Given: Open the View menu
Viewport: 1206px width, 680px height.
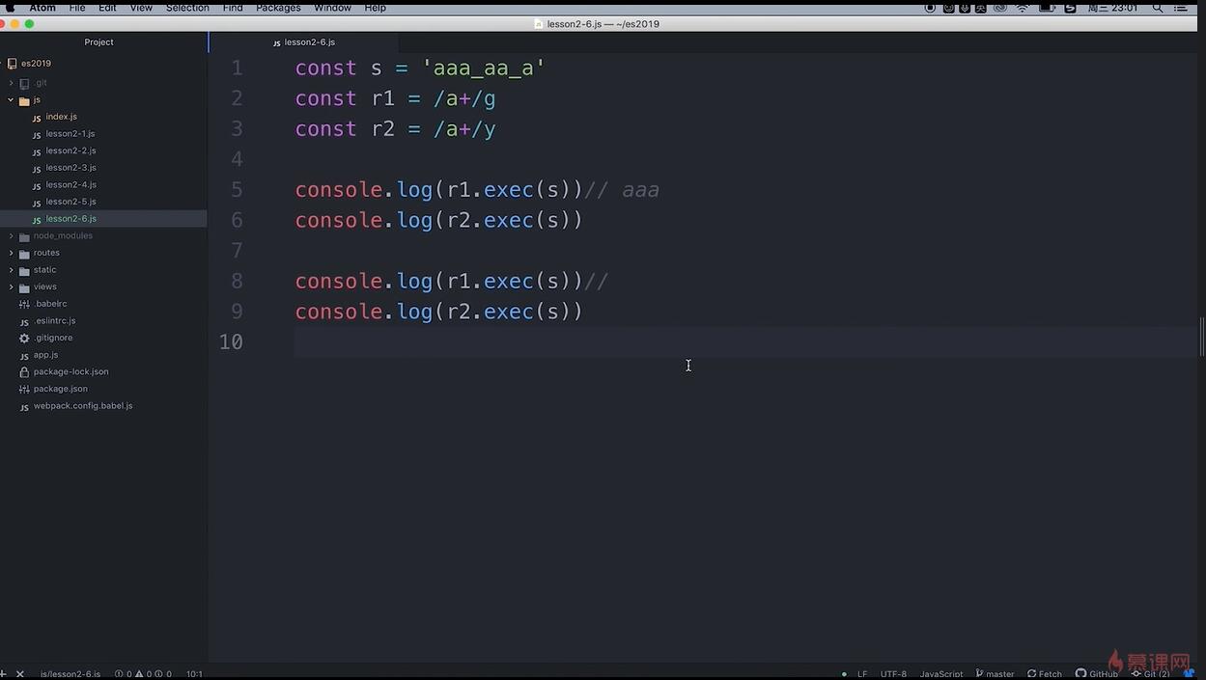Looking at the screenshot, I should click(x=141, y=8).
